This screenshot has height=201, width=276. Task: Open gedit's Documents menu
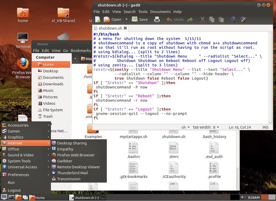[x=160, y=12]
